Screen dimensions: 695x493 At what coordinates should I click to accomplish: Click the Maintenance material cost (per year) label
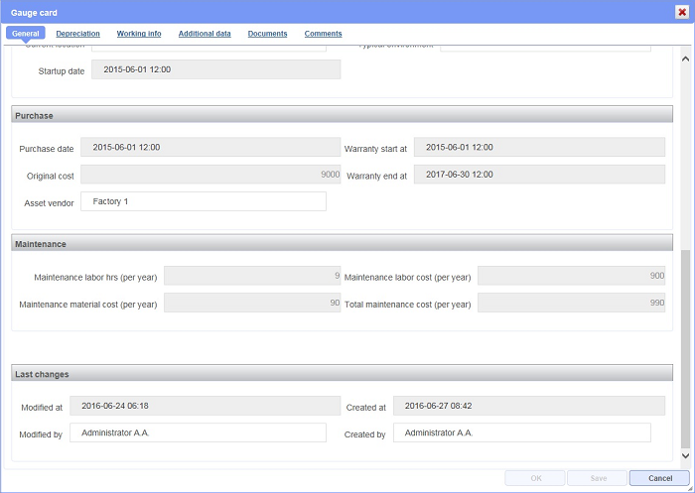[x=87, y=305]
